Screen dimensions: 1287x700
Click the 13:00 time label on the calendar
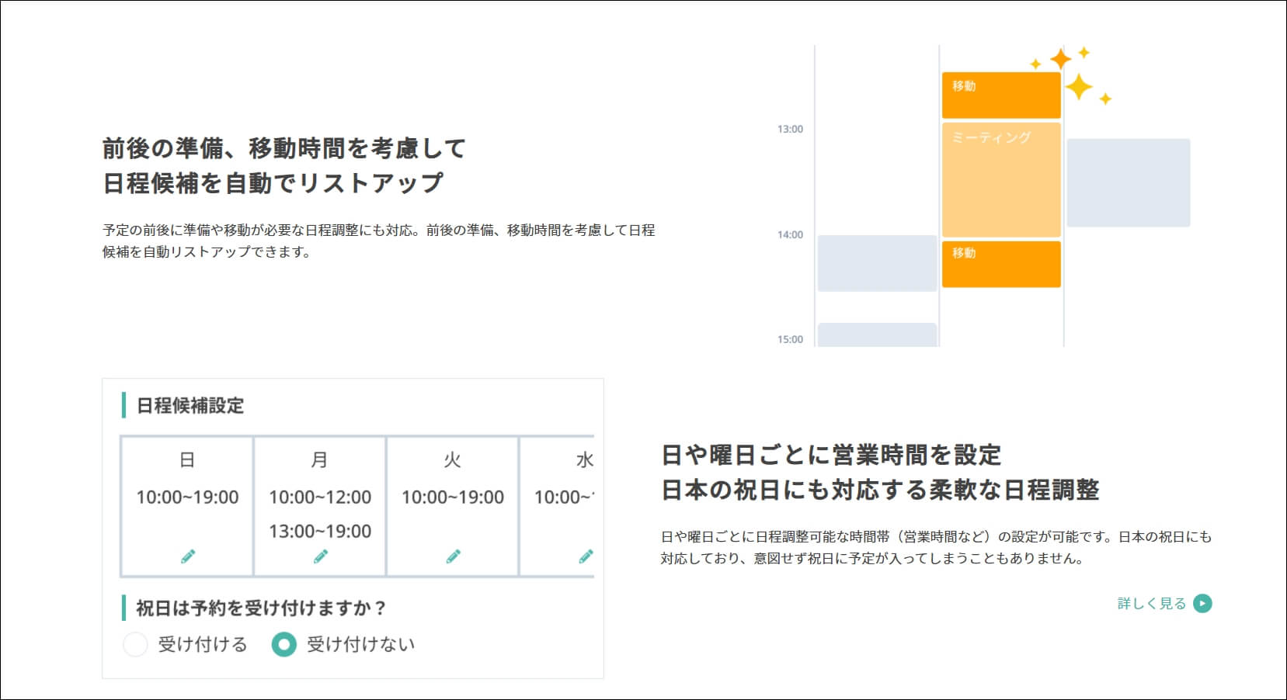tap(790, 130)
